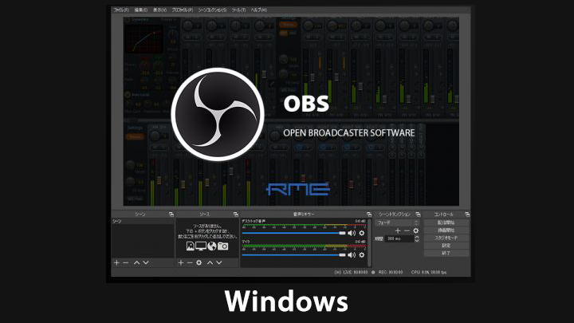The width and height of the screenshot is (574, 323).
Task: Undock the シーン (Scenes) panel via its float icon
Action: [x=171, y=215]
